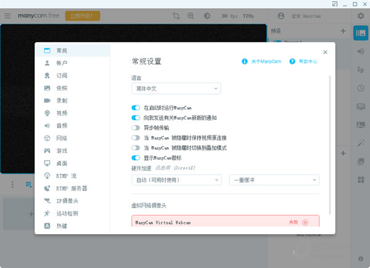Viewport: 370px width, 268px height.
Task: Enable the 异步帧传输 toggle
Action: (x=136, y=128)
